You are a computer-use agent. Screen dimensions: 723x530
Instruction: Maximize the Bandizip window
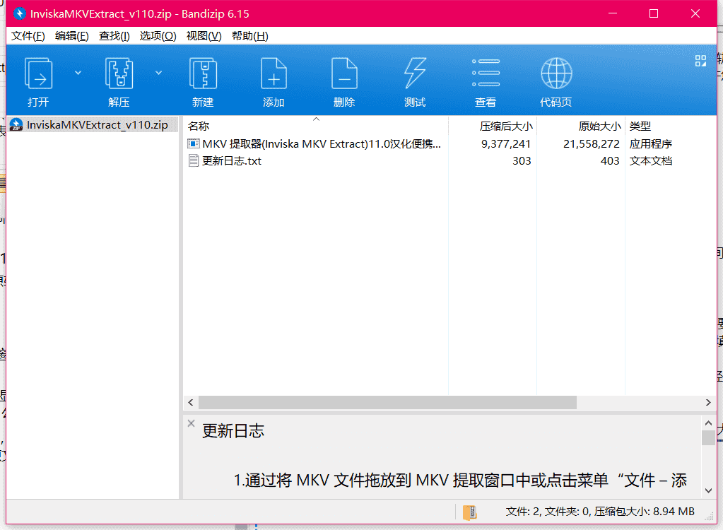(x=653, y=13)
